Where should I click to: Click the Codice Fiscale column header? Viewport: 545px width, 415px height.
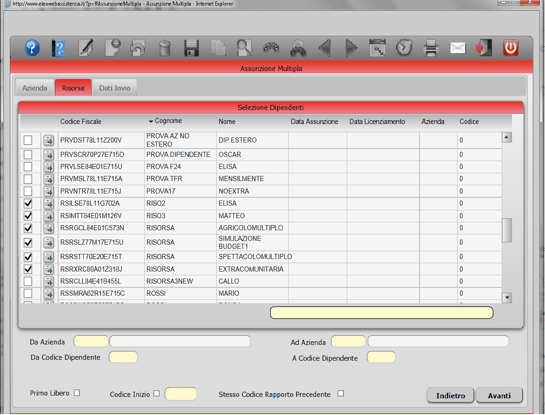80,122
